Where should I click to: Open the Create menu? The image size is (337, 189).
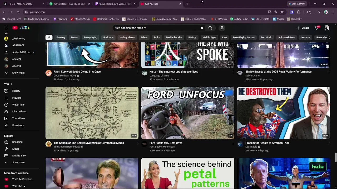coord(303,28)
